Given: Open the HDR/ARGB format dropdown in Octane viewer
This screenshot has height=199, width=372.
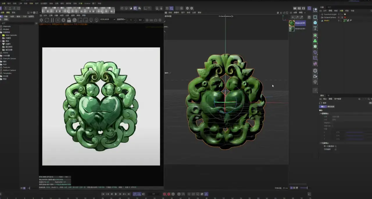Looking at the screenshot, I should point(107,20).
